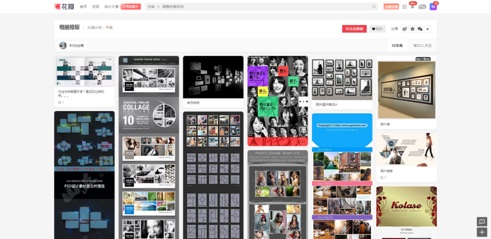Toggle the 喜欢 like button
The width and height of the screenshot is (491, 239).
[x=377, y=29]
